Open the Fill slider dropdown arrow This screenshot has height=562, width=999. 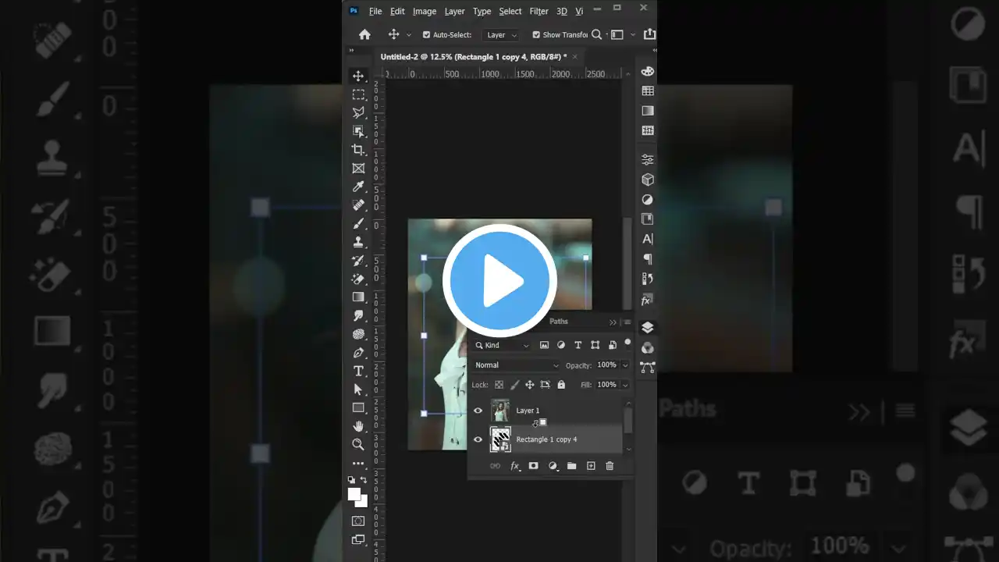point(625,385)
